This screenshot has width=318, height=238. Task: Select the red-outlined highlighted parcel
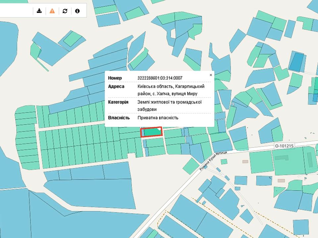(x=151, y=132)
